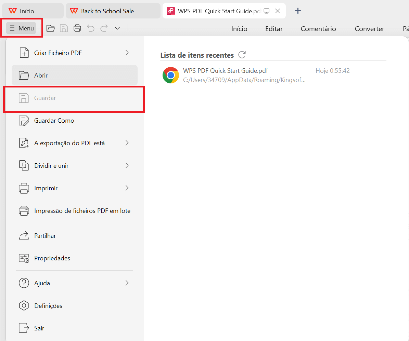Click the PDF export icon
Screen dimensions: 409x341
click(24, 143)
